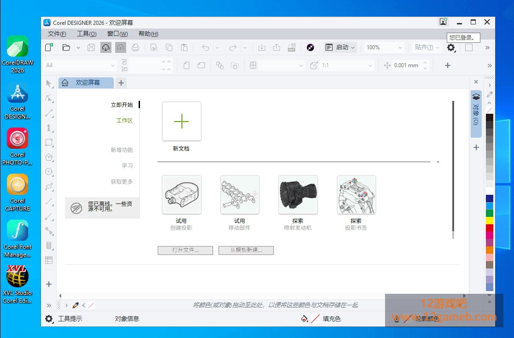
Task: Select the Table tool in toolbox
Action: pyautogui.click(x=49, y=260)
